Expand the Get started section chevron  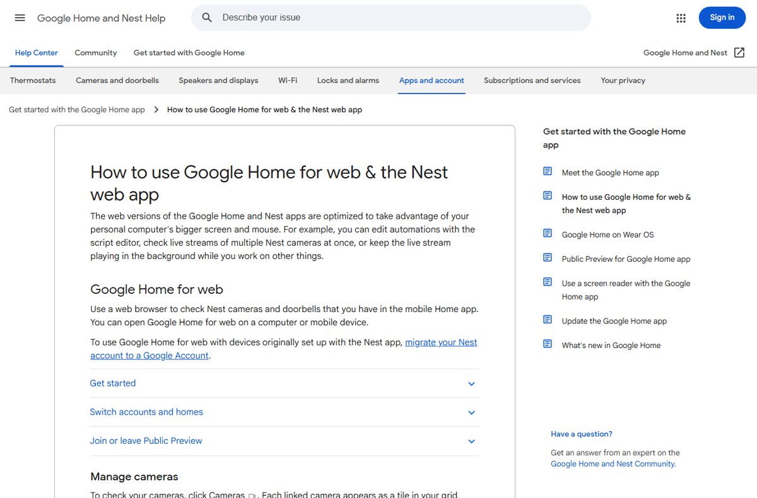click(x=471, y=384)
